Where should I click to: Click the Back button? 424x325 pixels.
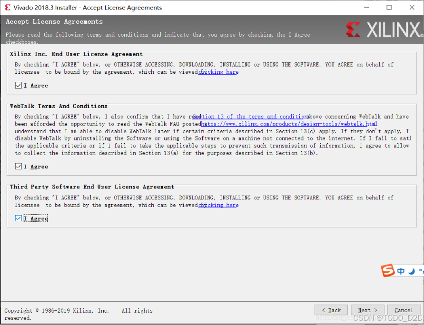click(331, 310)
